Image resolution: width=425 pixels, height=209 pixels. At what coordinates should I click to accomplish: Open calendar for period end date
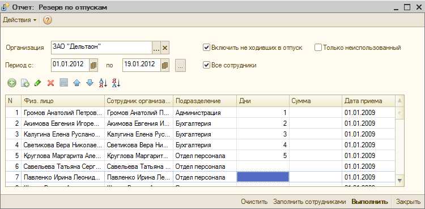click(165, 65)
